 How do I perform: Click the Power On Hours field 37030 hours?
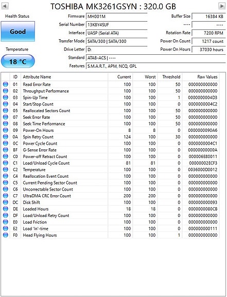click(x=208, y=50)
